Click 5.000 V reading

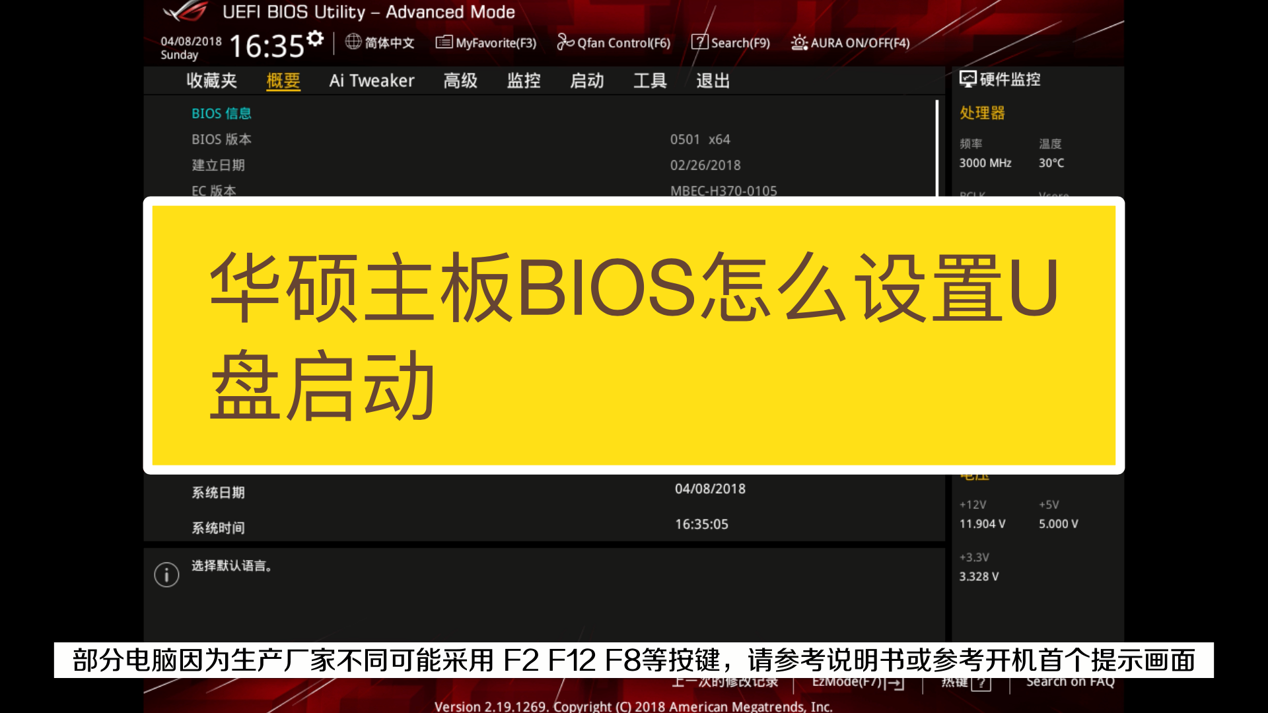coord(1059,524)
